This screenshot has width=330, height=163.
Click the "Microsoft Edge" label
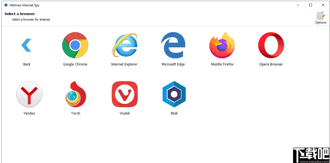point(173,64)
